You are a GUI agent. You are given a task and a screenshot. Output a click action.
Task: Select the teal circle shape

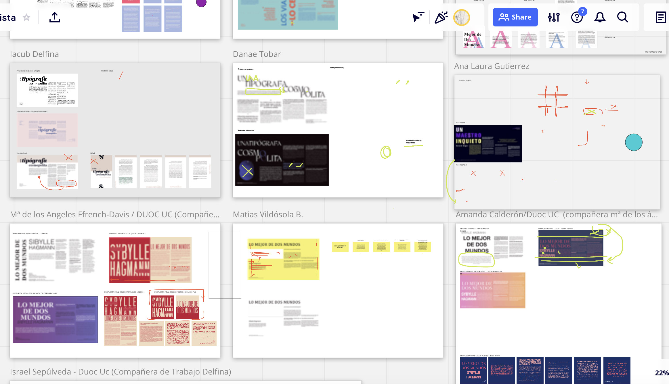pos(634,142)
